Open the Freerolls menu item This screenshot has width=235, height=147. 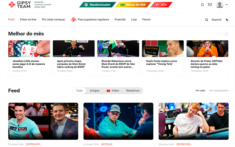click(x=120, y=20)
